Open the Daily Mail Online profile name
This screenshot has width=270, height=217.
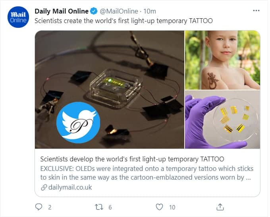pos(61,11)
